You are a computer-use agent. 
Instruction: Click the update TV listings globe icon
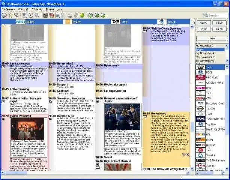(4, 15)
